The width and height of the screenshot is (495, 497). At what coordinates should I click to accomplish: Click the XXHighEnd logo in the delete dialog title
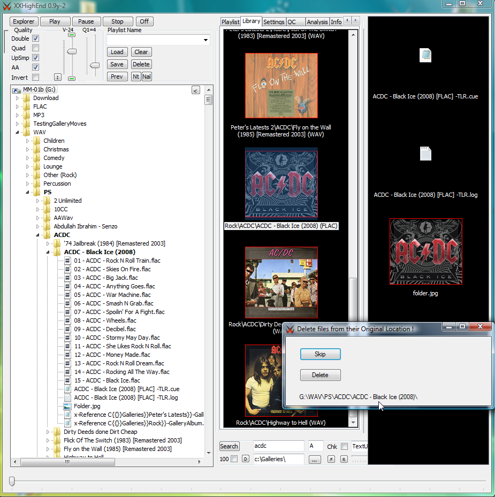290,329
